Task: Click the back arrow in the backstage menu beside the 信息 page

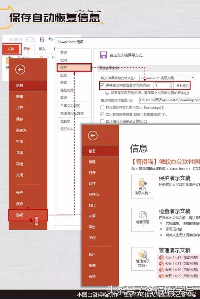Action: pos(93,135)
